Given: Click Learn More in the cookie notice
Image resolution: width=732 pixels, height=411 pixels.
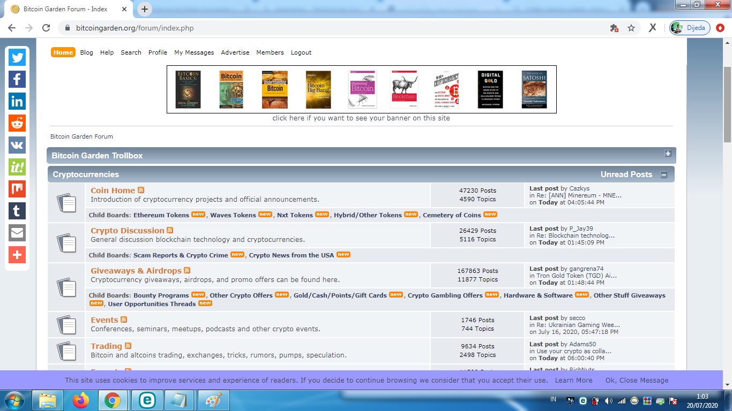Looking at the screenshot, I should coord(574,380).
